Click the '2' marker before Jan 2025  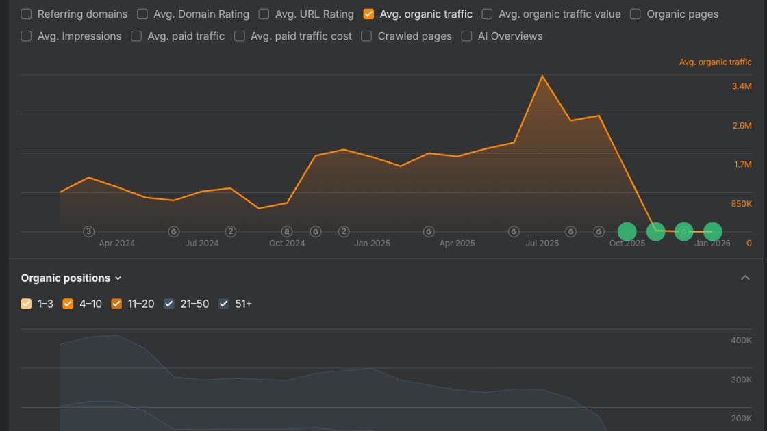(344, 232)
